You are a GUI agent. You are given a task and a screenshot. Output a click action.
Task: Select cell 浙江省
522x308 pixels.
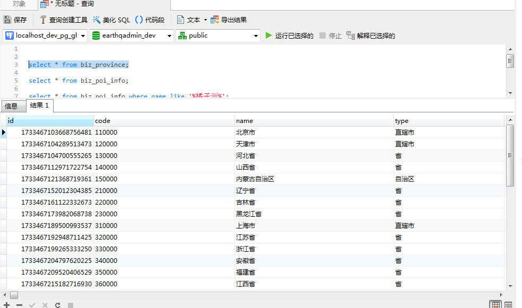pos(314,249)
